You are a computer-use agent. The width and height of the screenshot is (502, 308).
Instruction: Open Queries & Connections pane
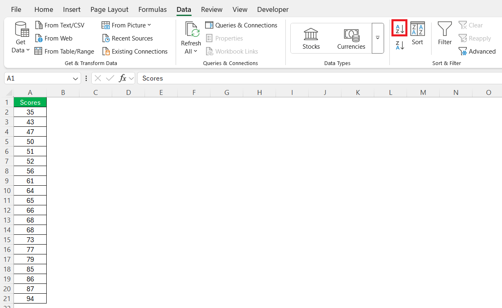pyautogui.click(x=241, y=25)
